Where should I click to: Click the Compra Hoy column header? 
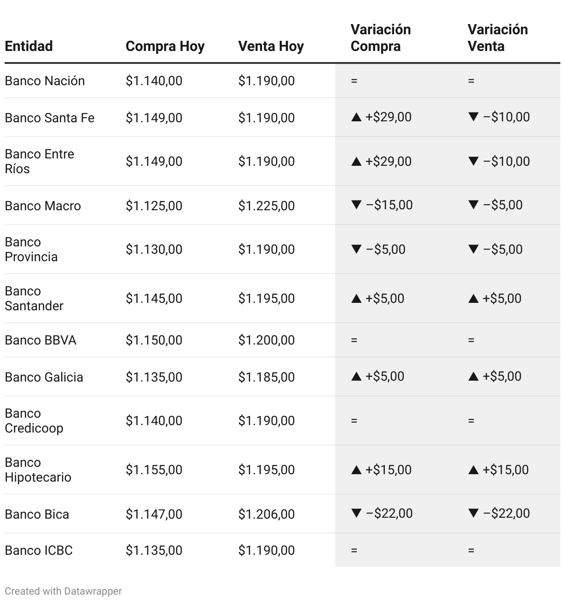[x=165, y=46]
